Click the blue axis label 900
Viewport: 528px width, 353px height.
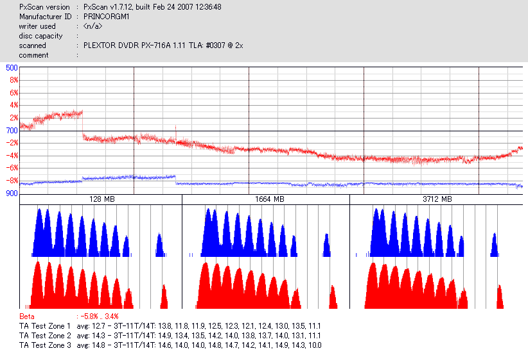pos(12,193)
